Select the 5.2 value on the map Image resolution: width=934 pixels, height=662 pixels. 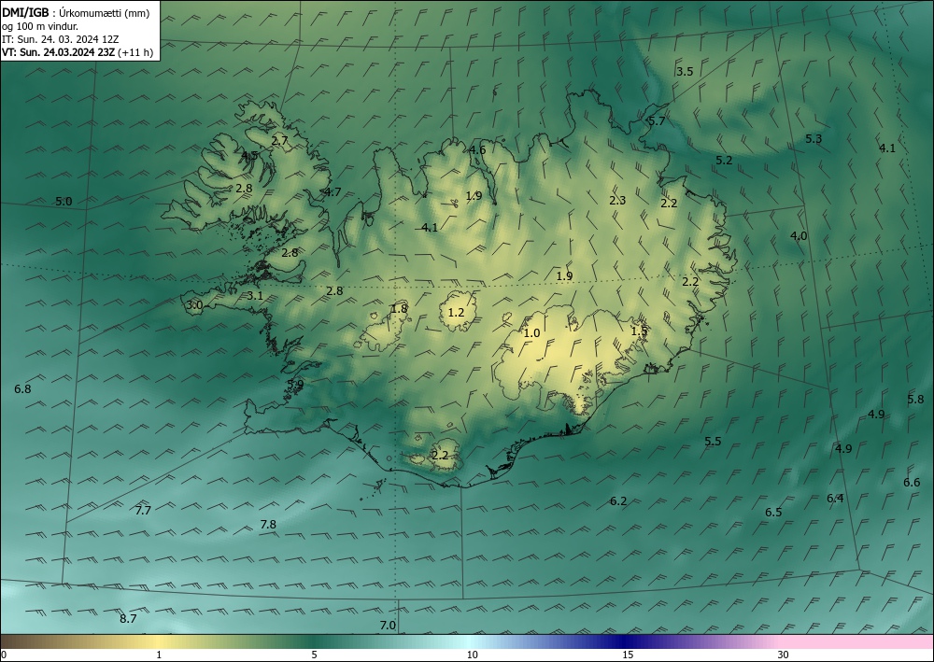click(x=724, y=161)
